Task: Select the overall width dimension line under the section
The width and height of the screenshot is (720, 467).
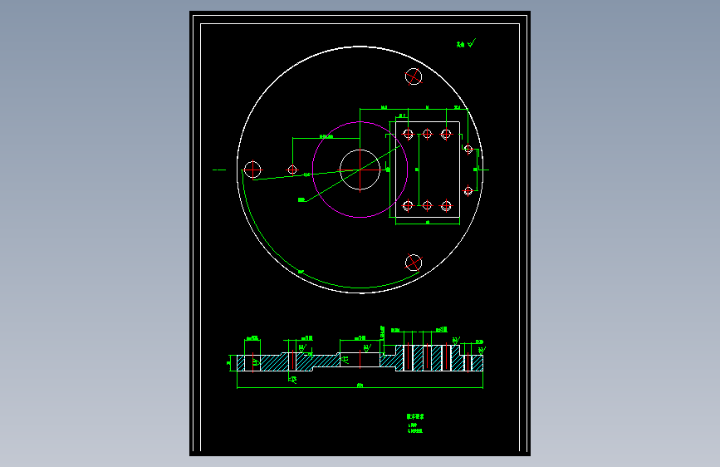Action: 360,387
